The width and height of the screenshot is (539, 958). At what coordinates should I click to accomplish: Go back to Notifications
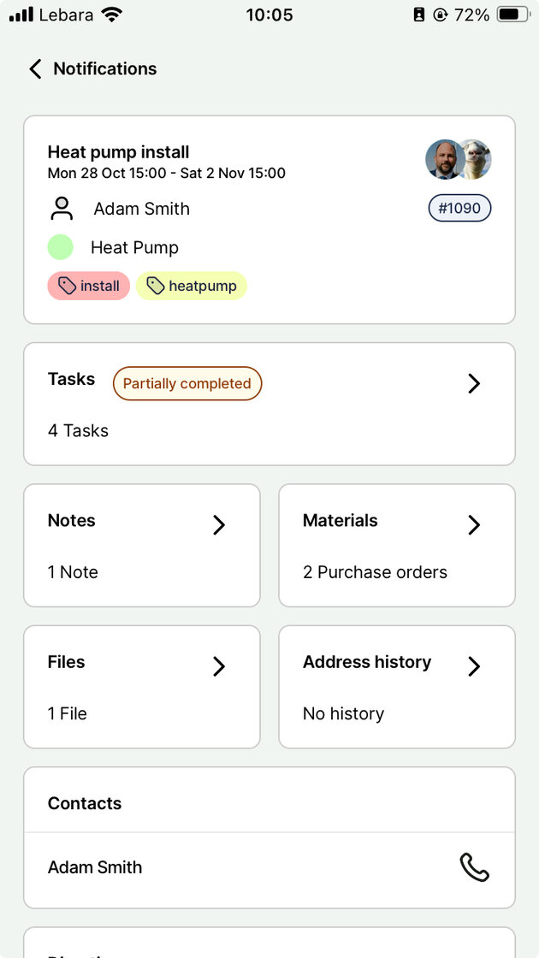[x=104, y=69]
